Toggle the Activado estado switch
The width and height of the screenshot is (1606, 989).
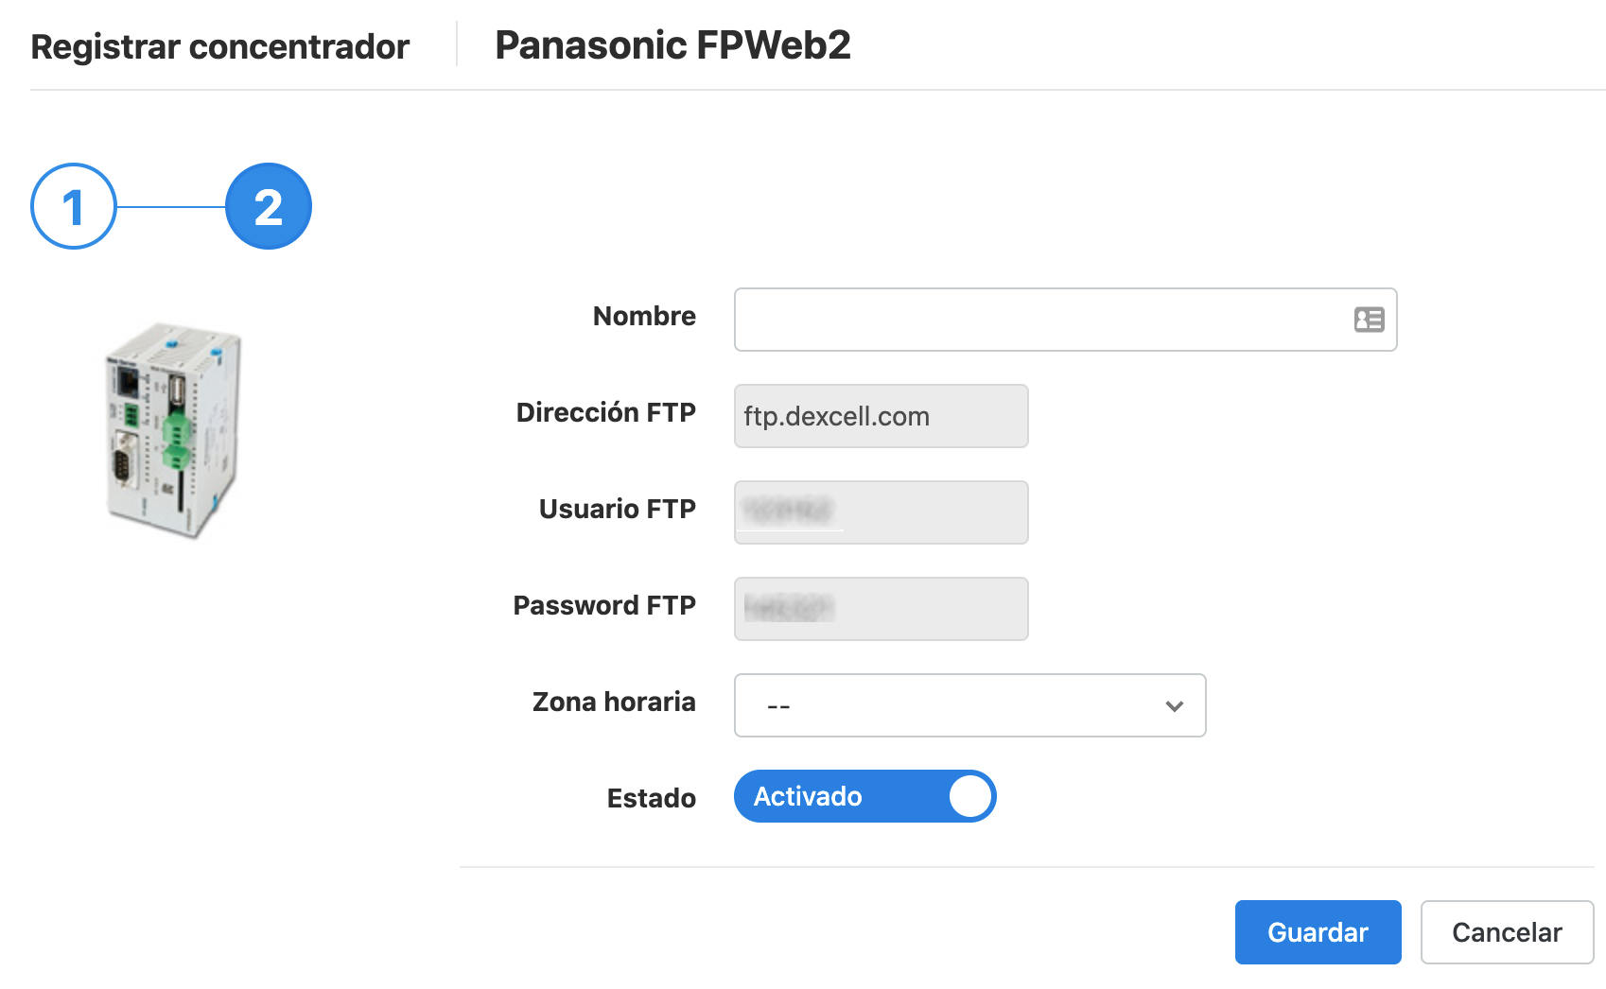tap(864, 796)
